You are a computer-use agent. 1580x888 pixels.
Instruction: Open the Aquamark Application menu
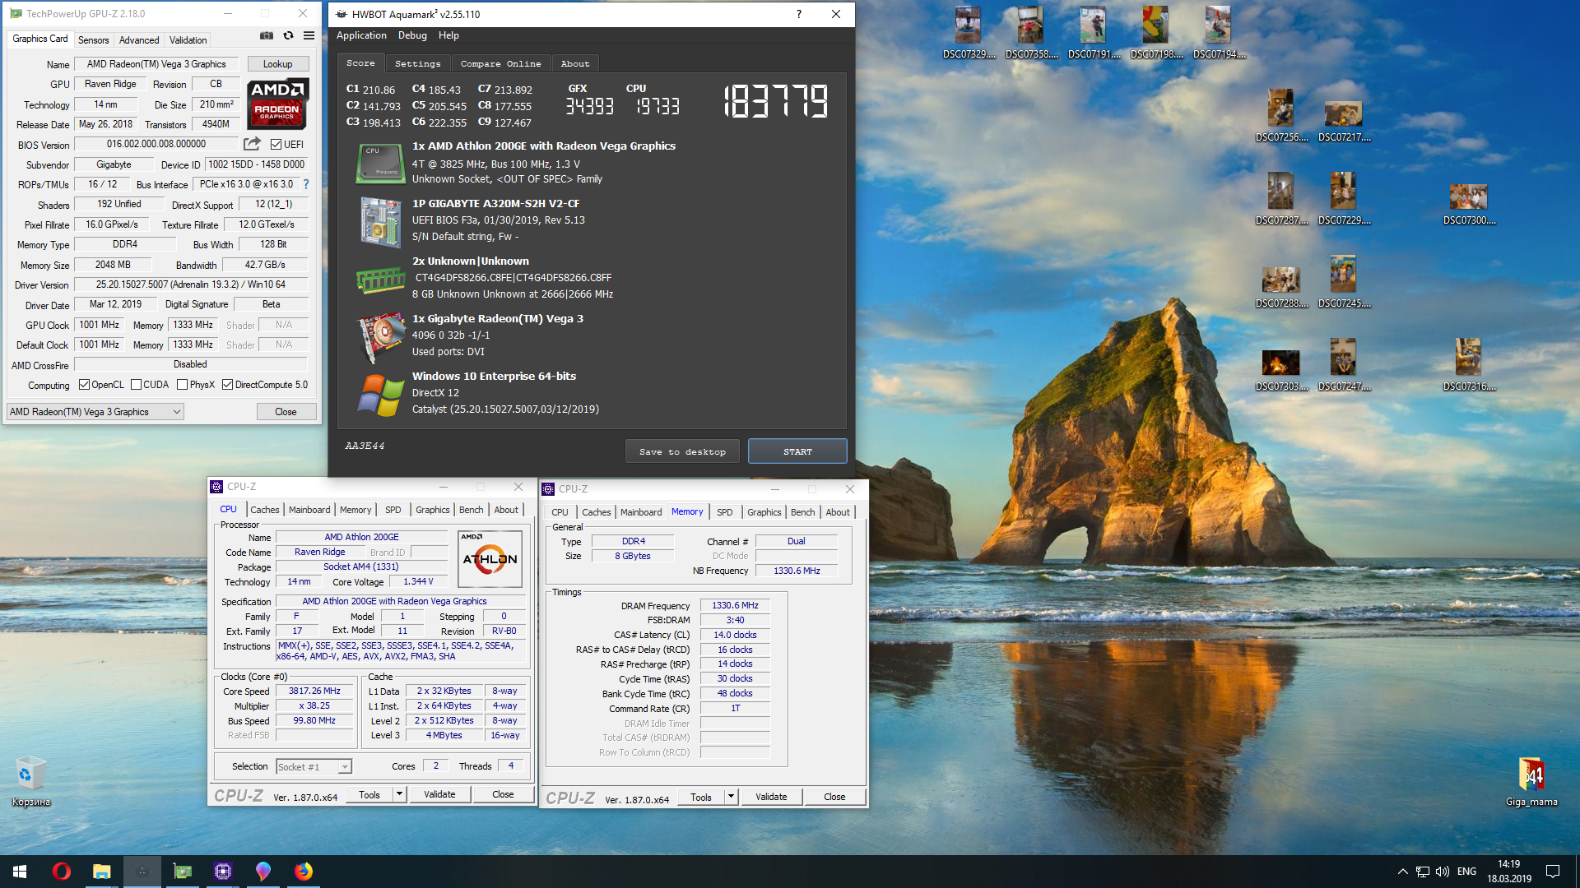click(361, 35)
